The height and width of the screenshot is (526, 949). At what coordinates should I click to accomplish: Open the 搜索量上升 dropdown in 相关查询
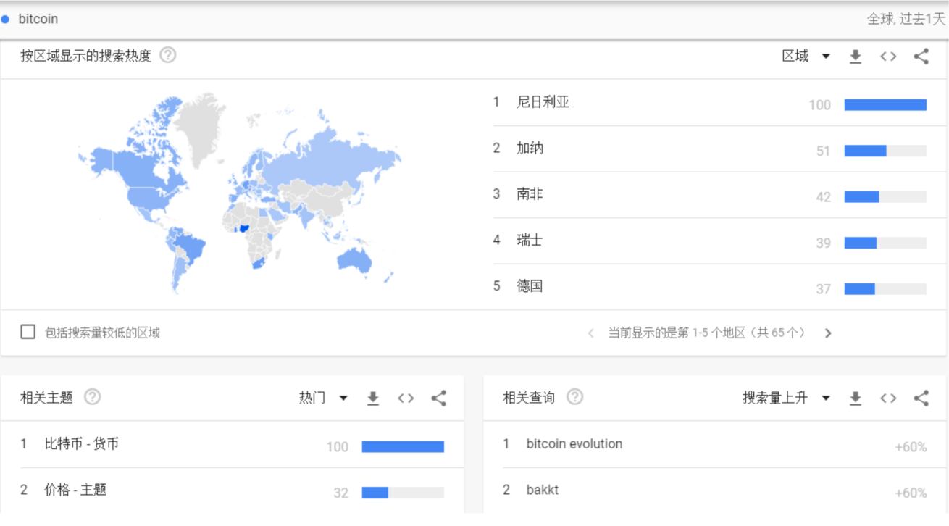point(786,398)
